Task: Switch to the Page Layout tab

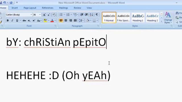Action: click(x=30, y=8)
